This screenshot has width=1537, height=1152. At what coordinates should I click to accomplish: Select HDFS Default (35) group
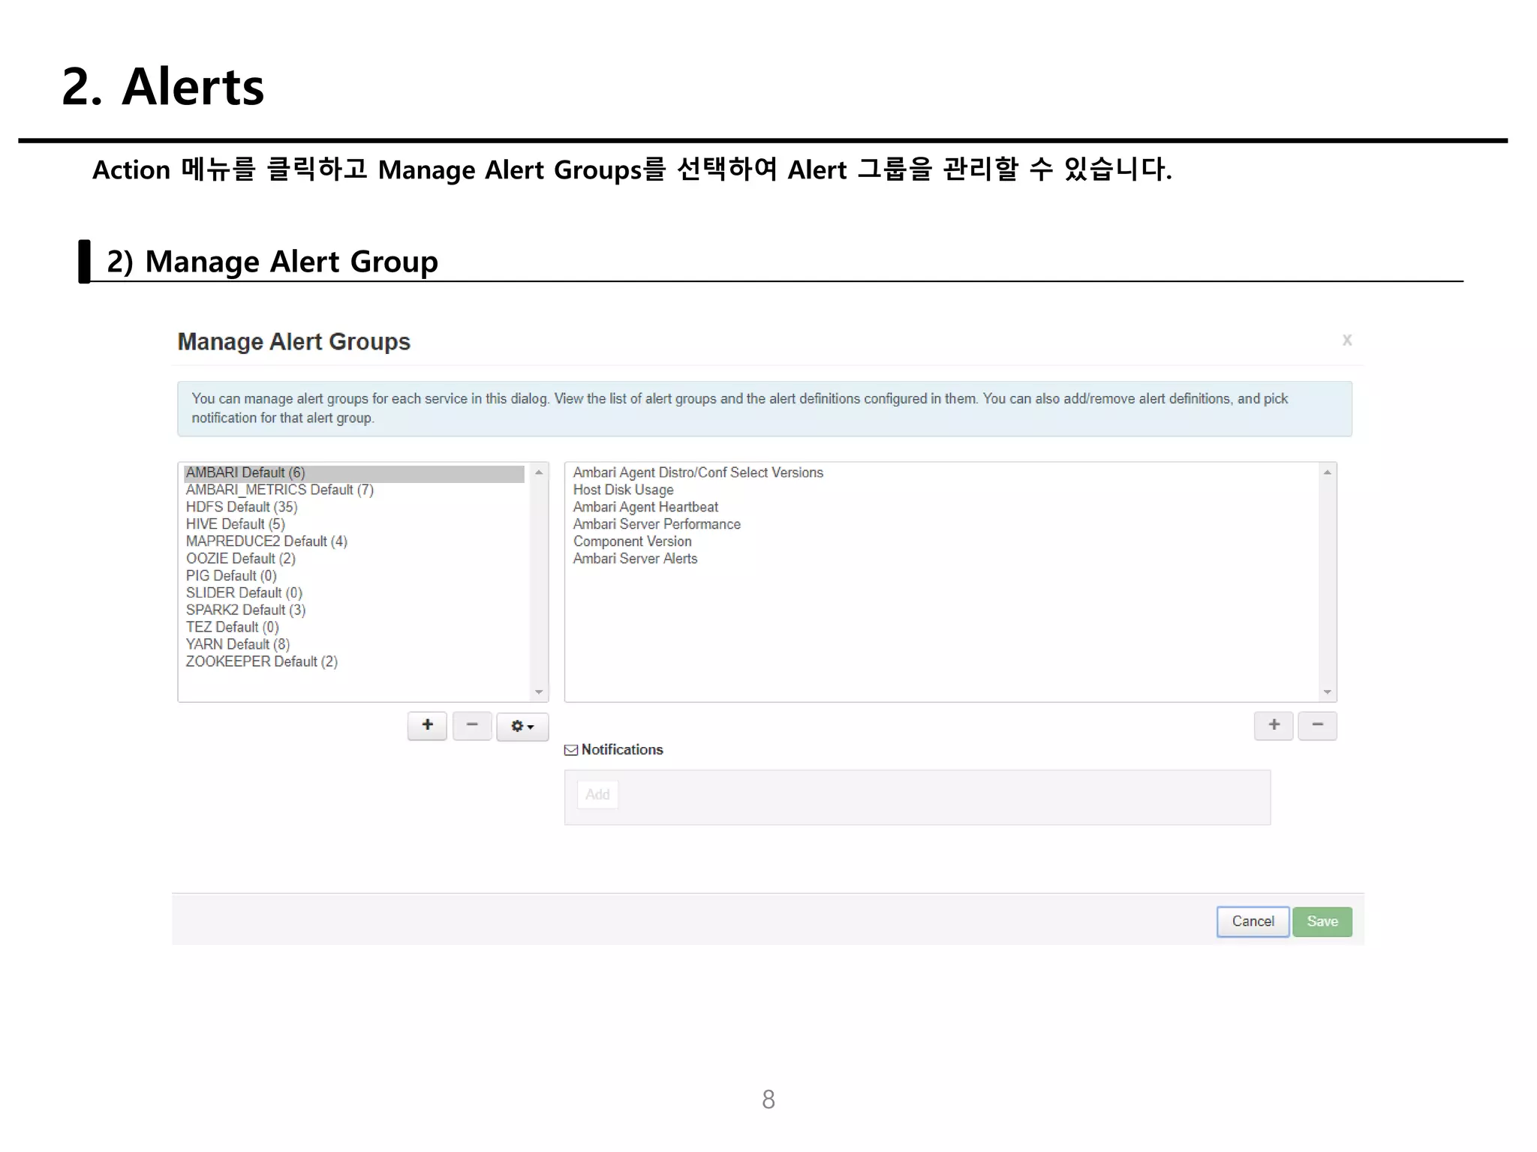[x=354, y=507]
